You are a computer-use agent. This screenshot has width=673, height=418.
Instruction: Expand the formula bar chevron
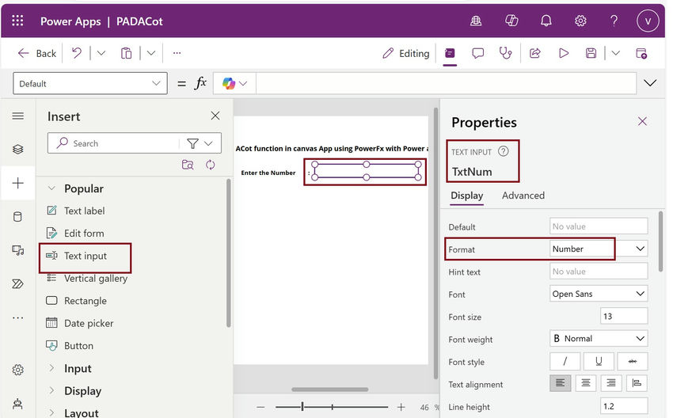[x=650, y=83]
